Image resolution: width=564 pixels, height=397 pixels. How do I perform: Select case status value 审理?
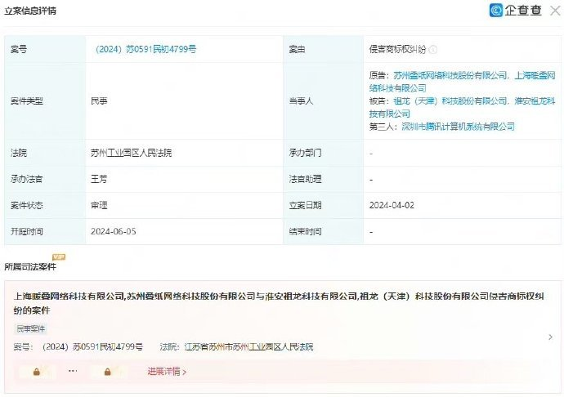point(99,205)
